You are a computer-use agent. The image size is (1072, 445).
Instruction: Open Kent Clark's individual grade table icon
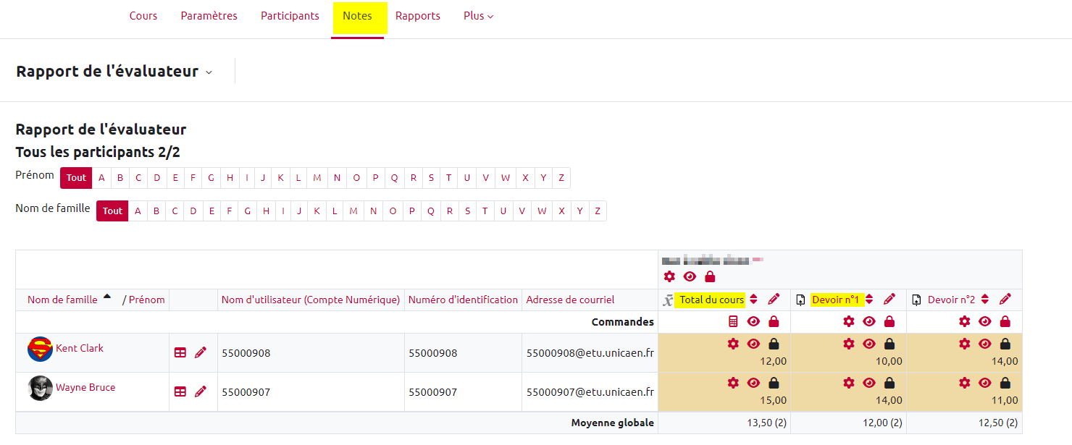pos(180,352)
